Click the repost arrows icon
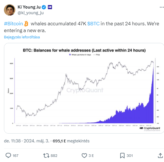Image resolution: width=164 pixels, height=162 pixels. click(x=46, y=155)
